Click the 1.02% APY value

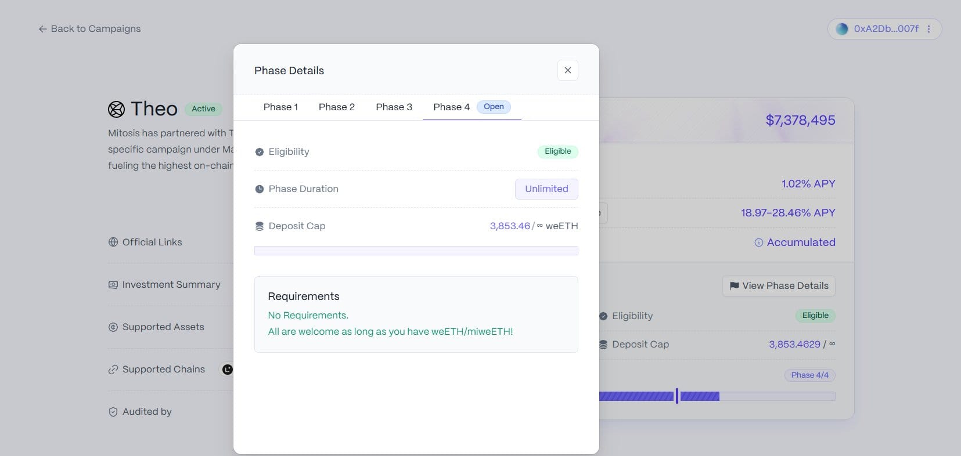tap(808, 184)
